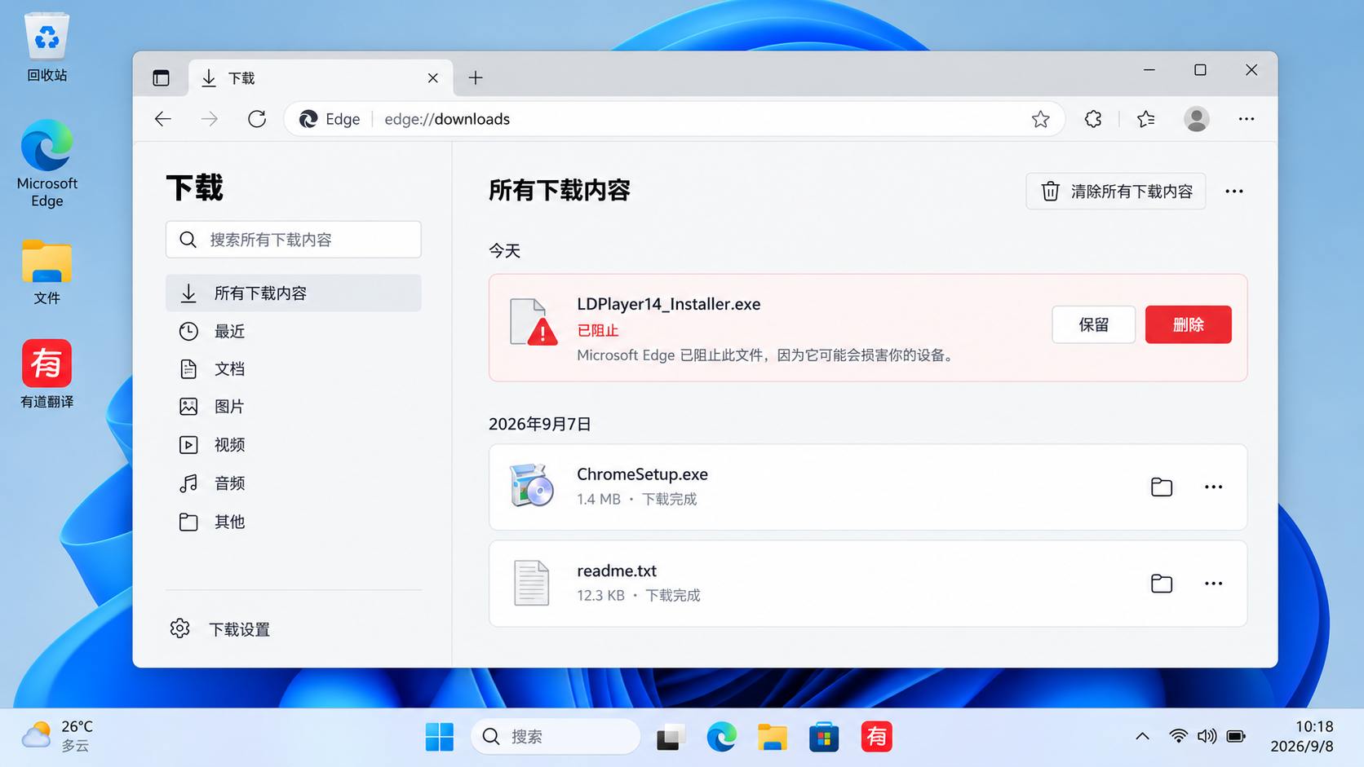Click the 今天 section heading
This screenshot has width=1364, height=767.
click(x=504, y=251)
